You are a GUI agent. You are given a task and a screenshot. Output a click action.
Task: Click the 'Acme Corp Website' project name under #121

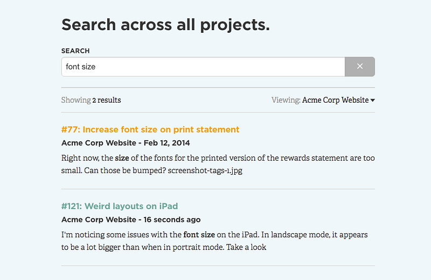(99, 220)
